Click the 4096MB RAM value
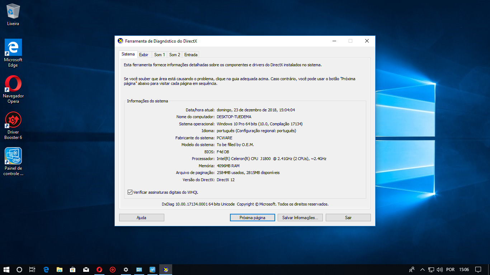The image size is (490, 275). [x=228, y=166]
